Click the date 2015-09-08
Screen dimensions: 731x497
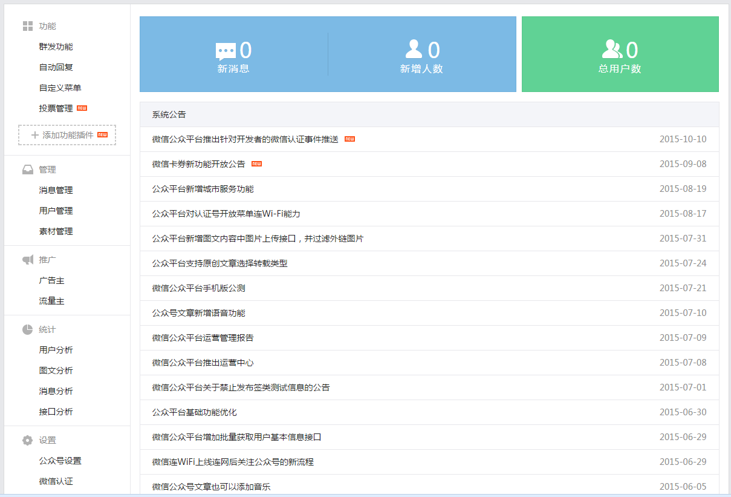pyautogui.click(x=683, y=164)
